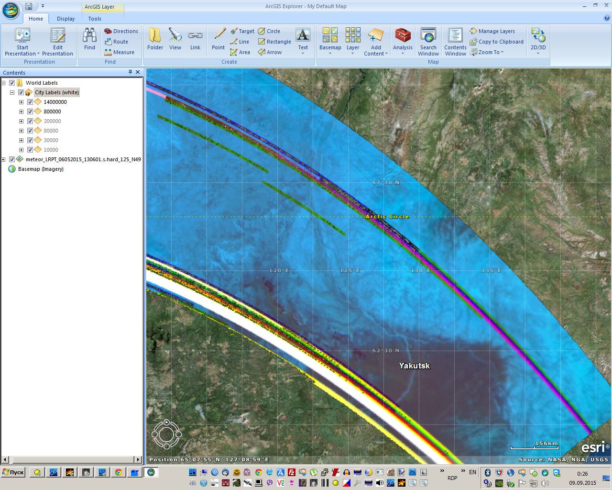Click the EN language indicator
This screenshot has width=612, height=490.
pyautogui.click(x=472, y=472)
